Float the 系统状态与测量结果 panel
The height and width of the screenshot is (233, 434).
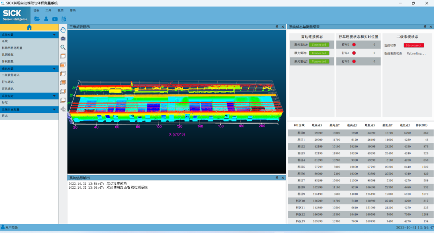click(x=425, y=27)
